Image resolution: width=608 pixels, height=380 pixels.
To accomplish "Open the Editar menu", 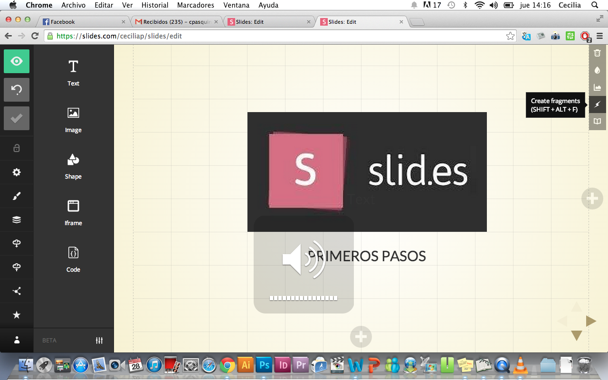I will (x=104, y=5).
